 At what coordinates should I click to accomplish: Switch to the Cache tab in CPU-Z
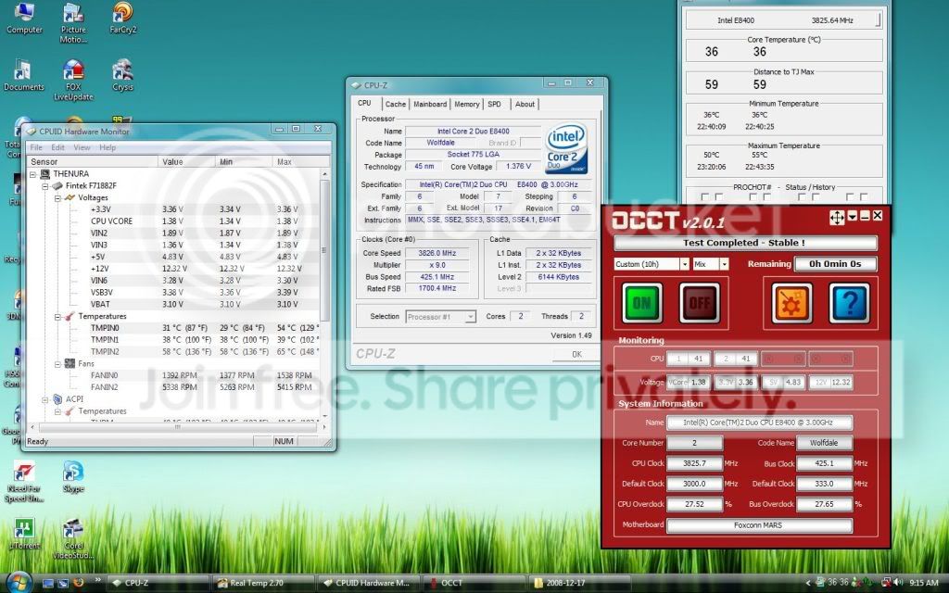395,104
